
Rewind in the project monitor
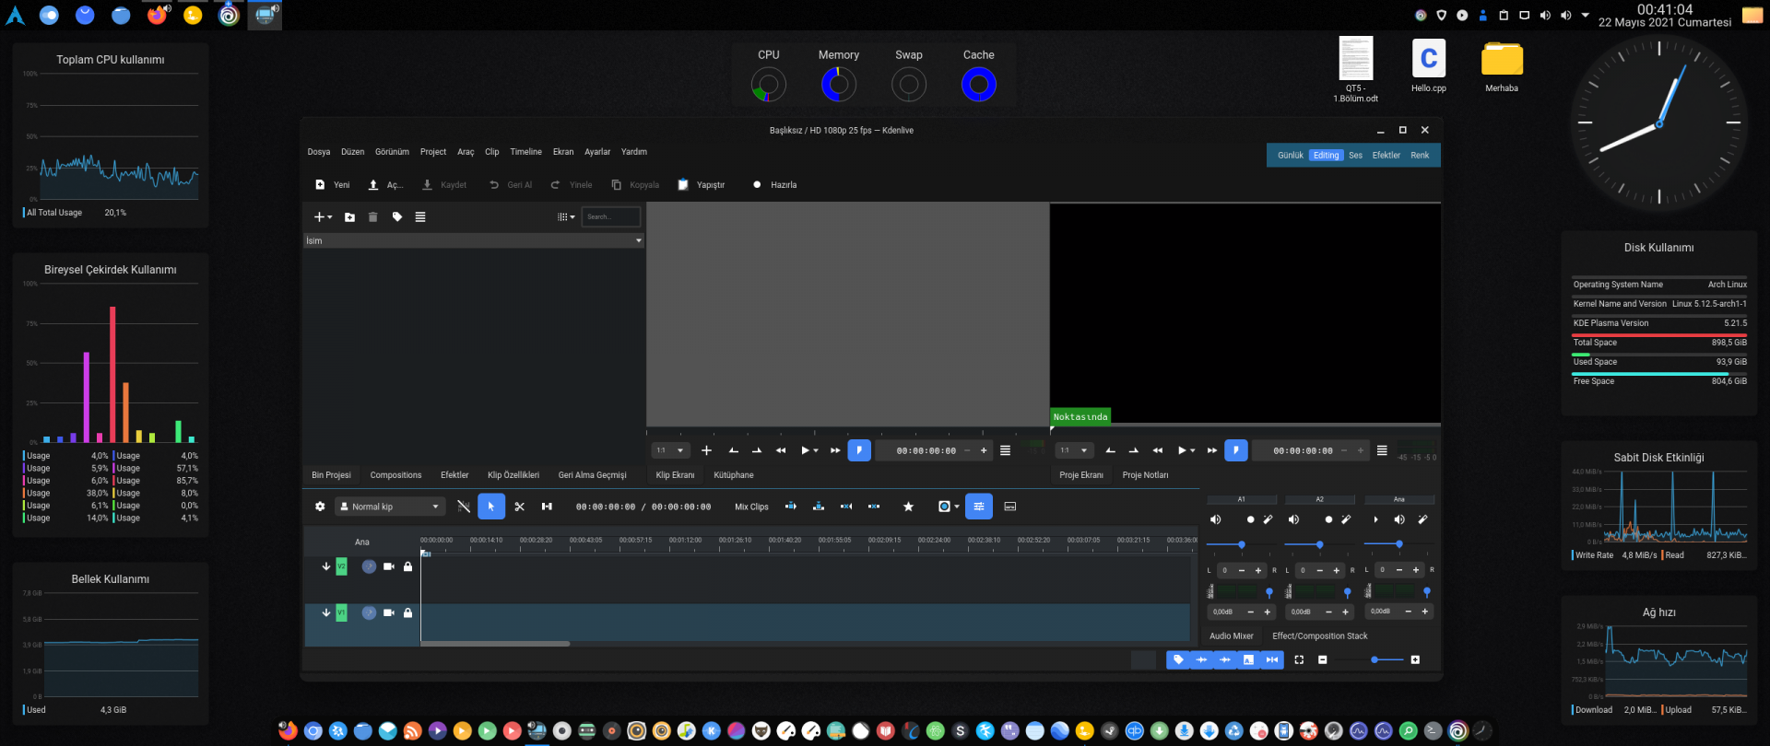(x=1158, y=450)
